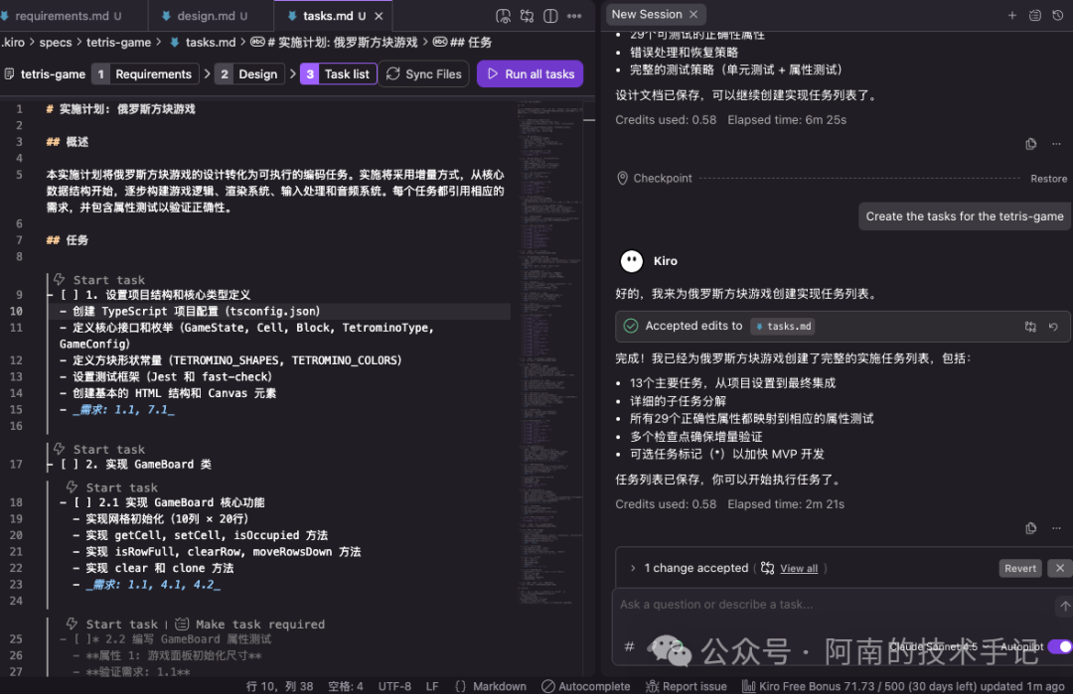Switch to the design.md tab
The height and width of the screenshot is (694, 1073).
(x=209, y=16)
